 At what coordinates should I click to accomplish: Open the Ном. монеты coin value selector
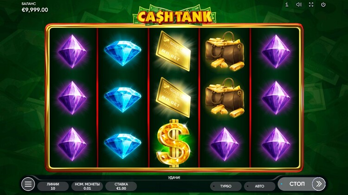[x=87, y=186]
